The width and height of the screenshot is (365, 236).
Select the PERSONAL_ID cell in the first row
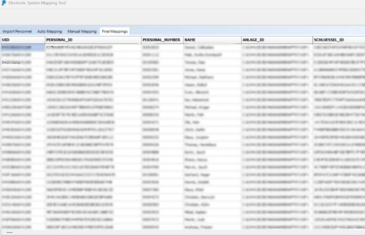point(93,47)
